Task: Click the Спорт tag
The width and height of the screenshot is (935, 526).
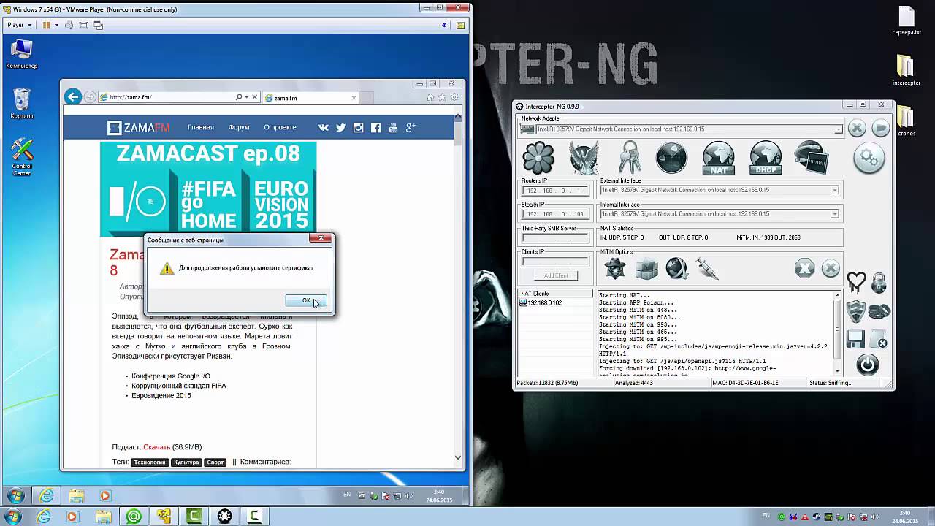Action: pyautogui.click(x=215, y=462)
